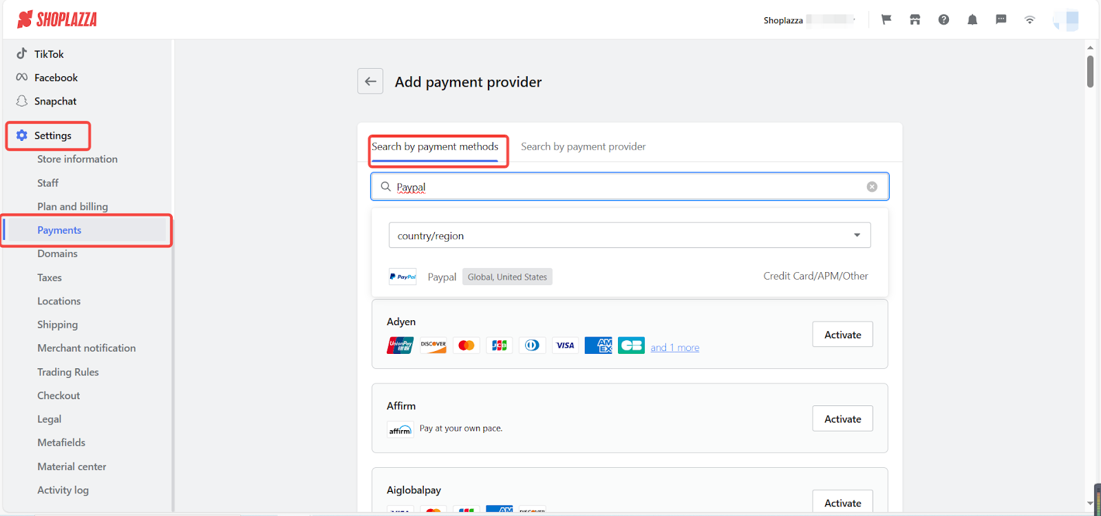Click the scrollbar up arrow
The width and height of the screenshot is (1101, 516).
[x=1090, y=47]
